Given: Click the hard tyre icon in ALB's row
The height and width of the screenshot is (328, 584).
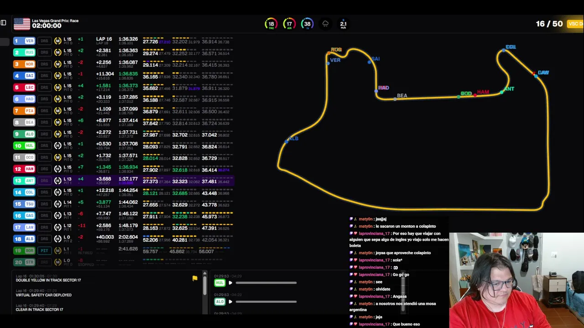Looking at the screenshot, I should tap(57, 239).
